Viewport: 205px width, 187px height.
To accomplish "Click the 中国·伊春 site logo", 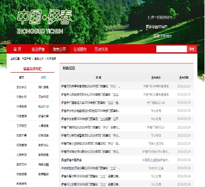I will click(x=45, y=21).
